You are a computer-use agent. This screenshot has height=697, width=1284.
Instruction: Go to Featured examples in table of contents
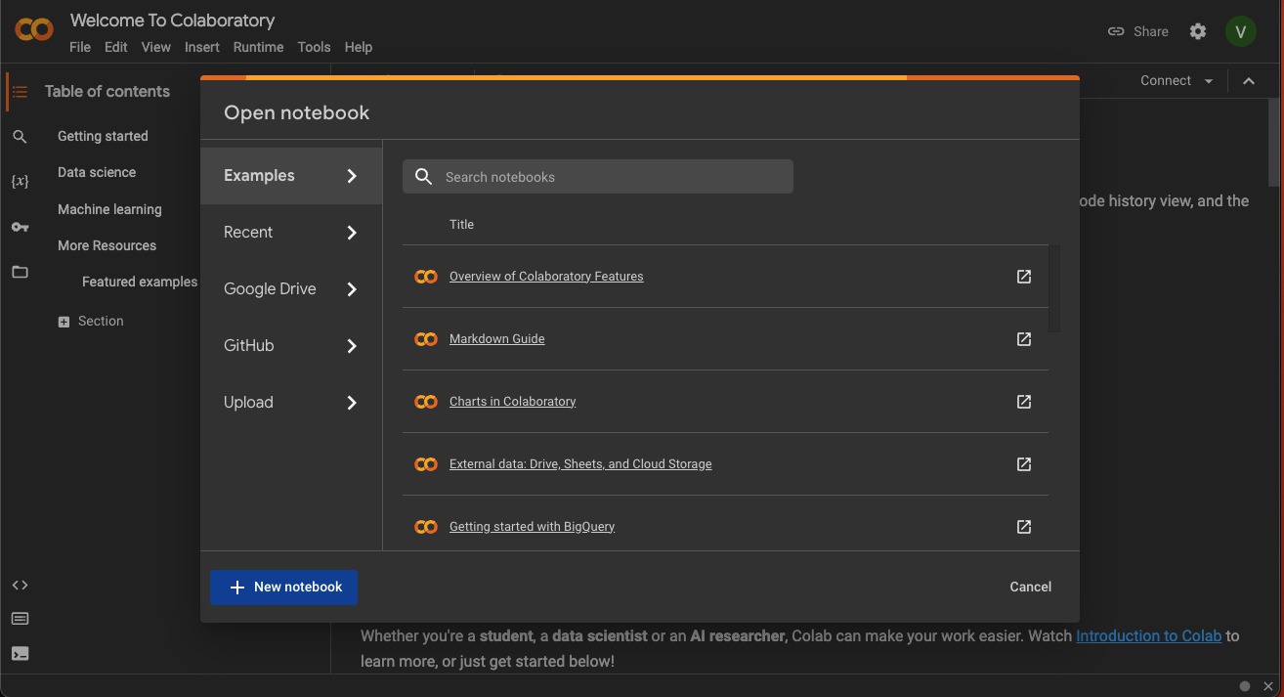pos(140,283)
